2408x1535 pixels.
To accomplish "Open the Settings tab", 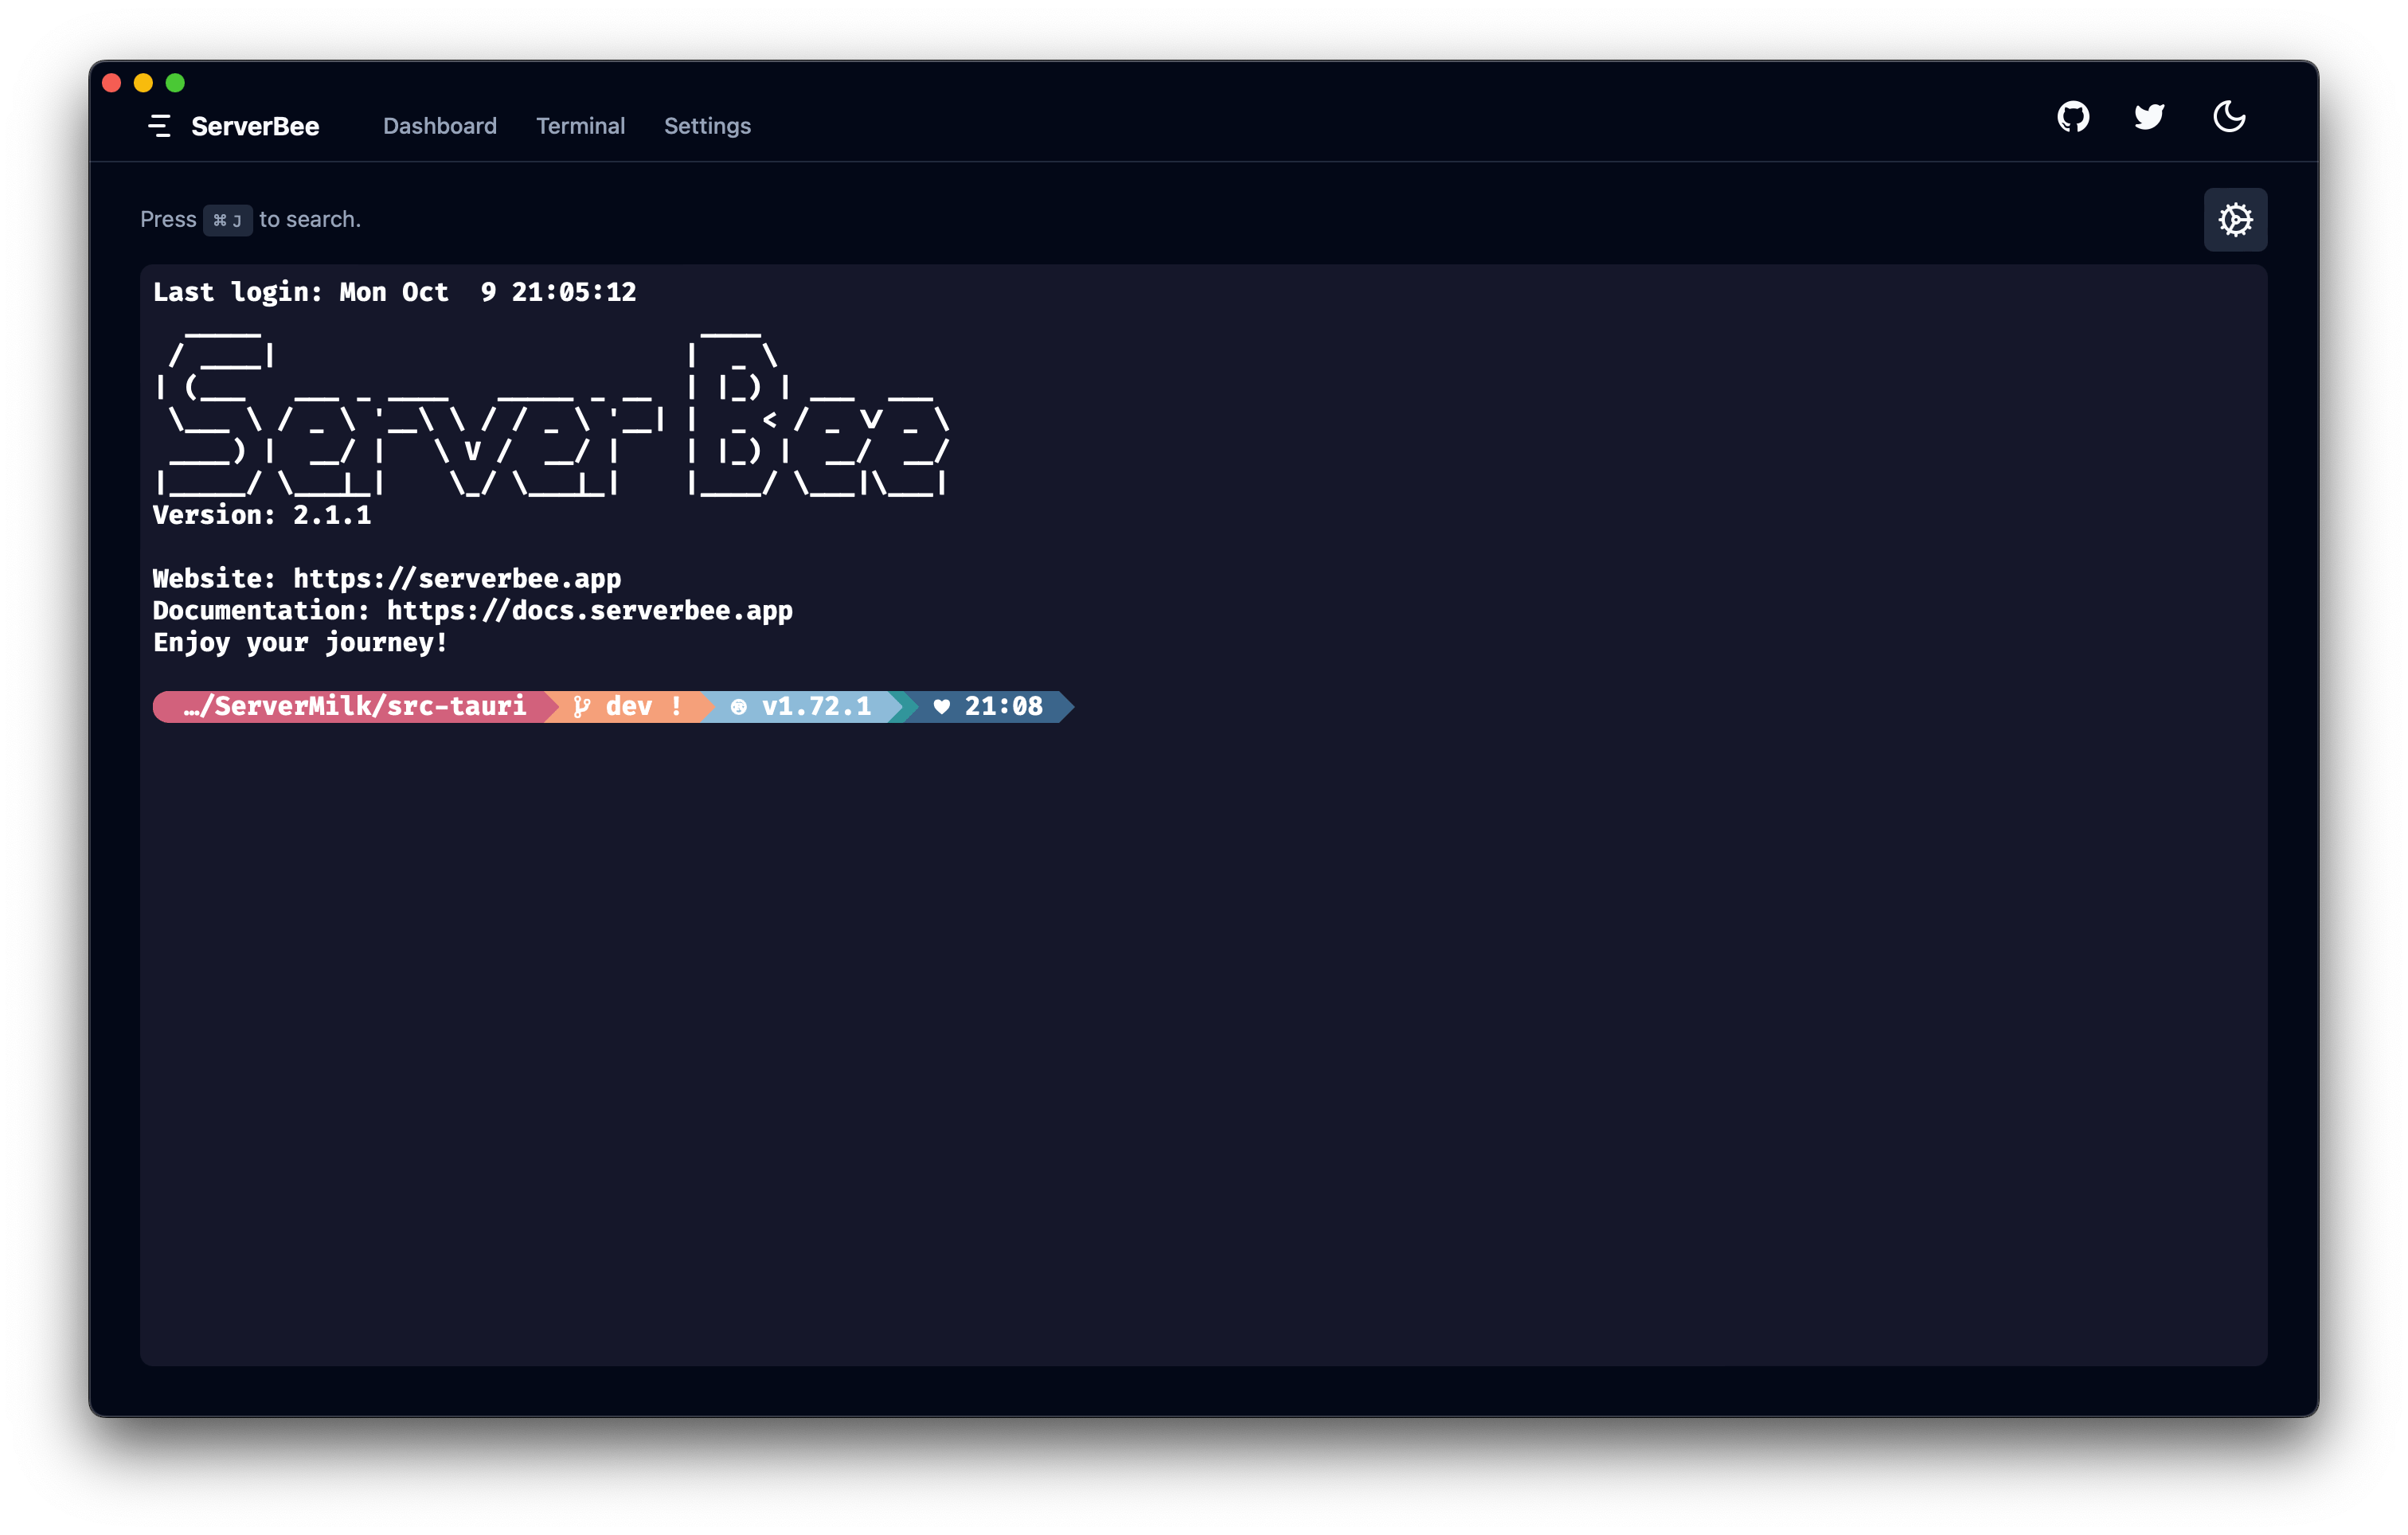I will tap(707, 126).
